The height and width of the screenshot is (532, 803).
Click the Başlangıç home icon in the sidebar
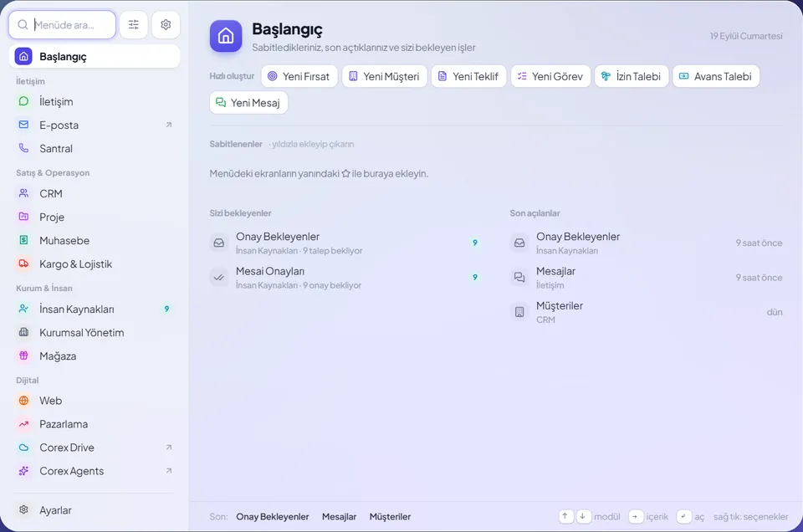23,56
